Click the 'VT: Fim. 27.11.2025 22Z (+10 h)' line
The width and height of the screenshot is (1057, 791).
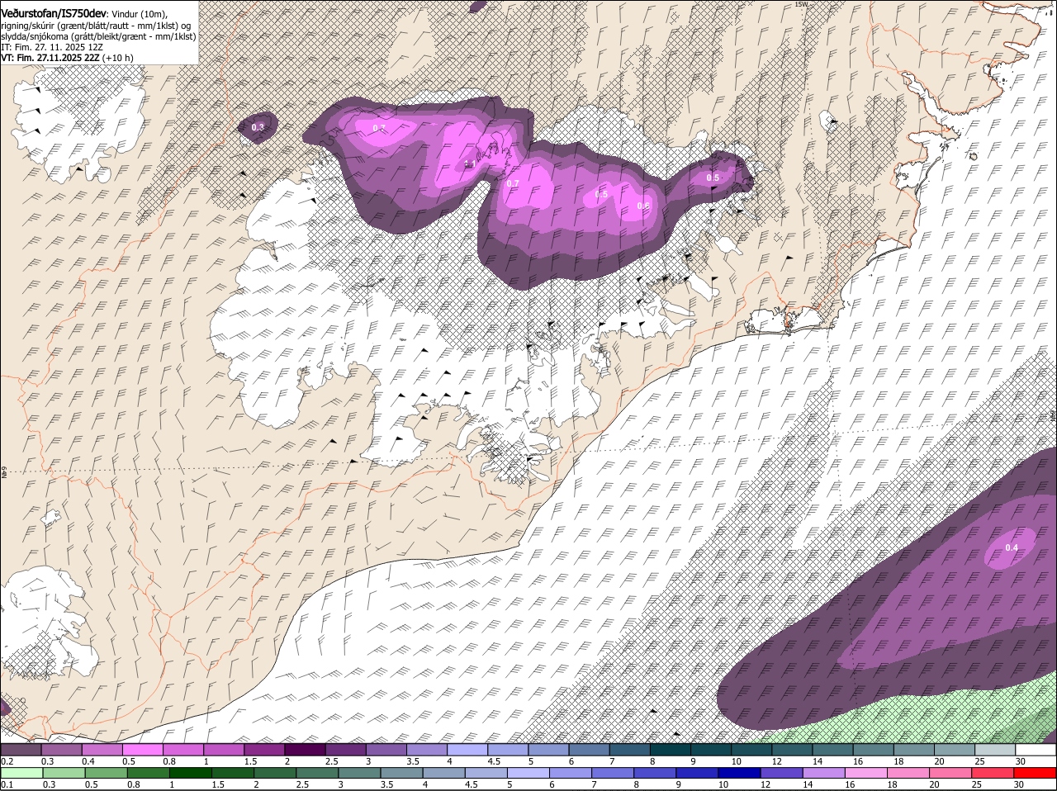(67, 58)
